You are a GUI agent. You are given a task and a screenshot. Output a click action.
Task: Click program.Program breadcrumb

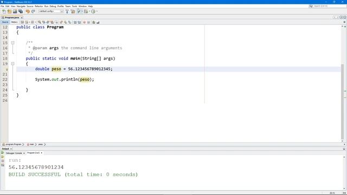tap(13, 145)
